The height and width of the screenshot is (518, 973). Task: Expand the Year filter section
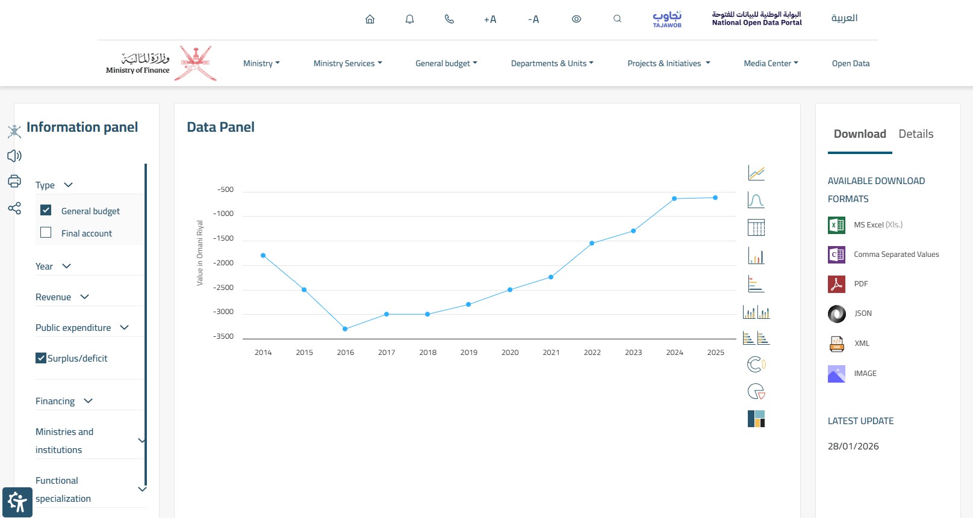click(x=54, y=266)
